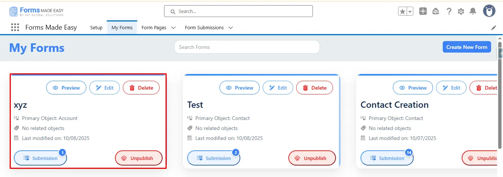
Task: Delete the Test form
Action: click(x=314, y=88)
